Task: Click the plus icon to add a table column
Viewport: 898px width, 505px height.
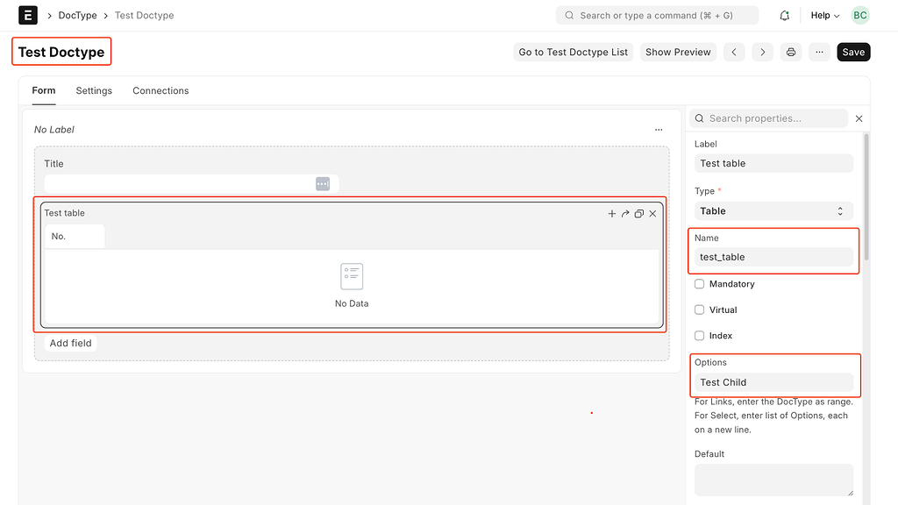Action: 612,213
